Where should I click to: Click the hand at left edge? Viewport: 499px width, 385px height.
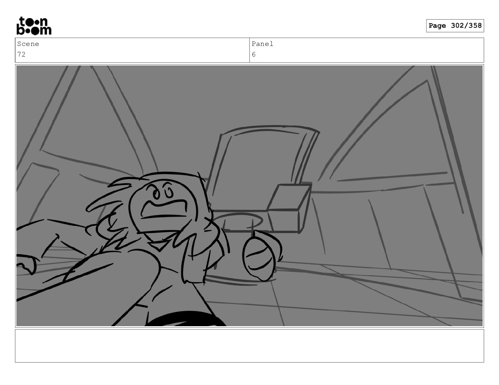pos(27,264)
